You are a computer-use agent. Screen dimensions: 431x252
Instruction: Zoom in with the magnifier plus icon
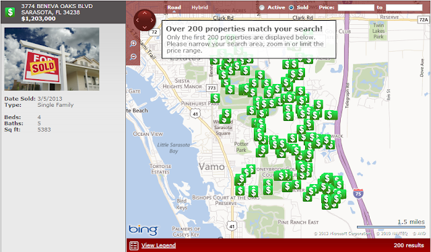133,44
